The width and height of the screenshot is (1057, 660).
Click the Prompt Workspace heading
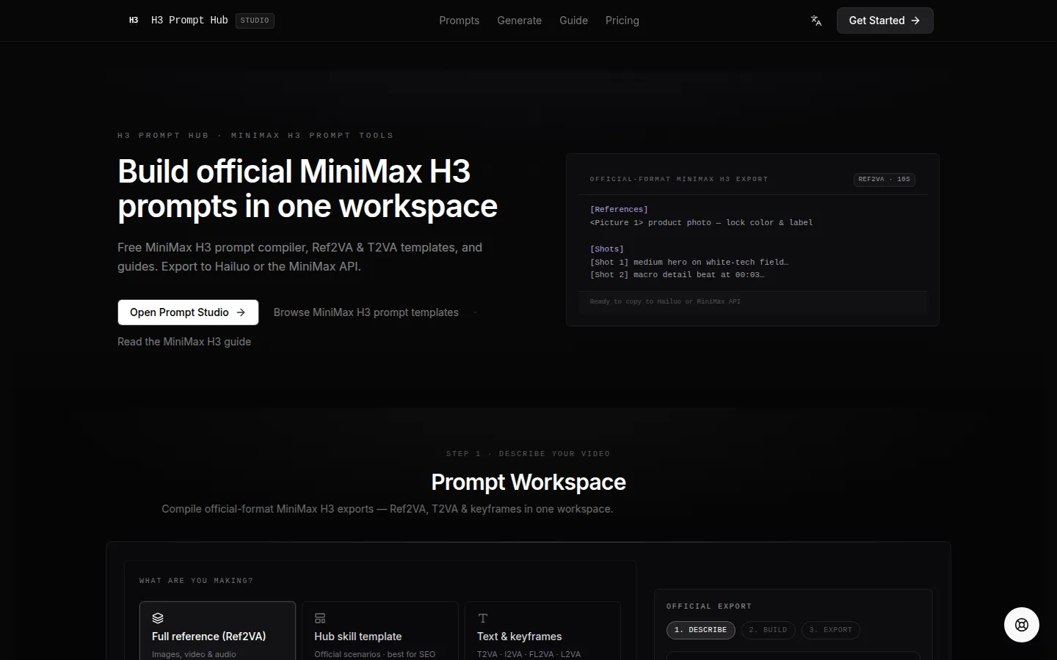pos(528,482)
